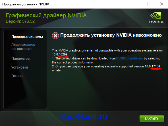Click the red error cross icon
This screenshot has height=126, width=168.
[x=55, y=36]
